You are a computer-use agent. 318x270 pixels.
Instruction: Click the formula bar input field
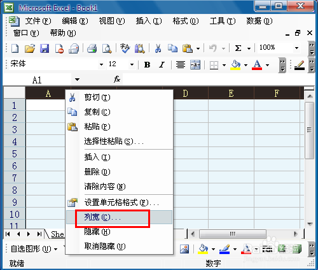tap(218, 80)
